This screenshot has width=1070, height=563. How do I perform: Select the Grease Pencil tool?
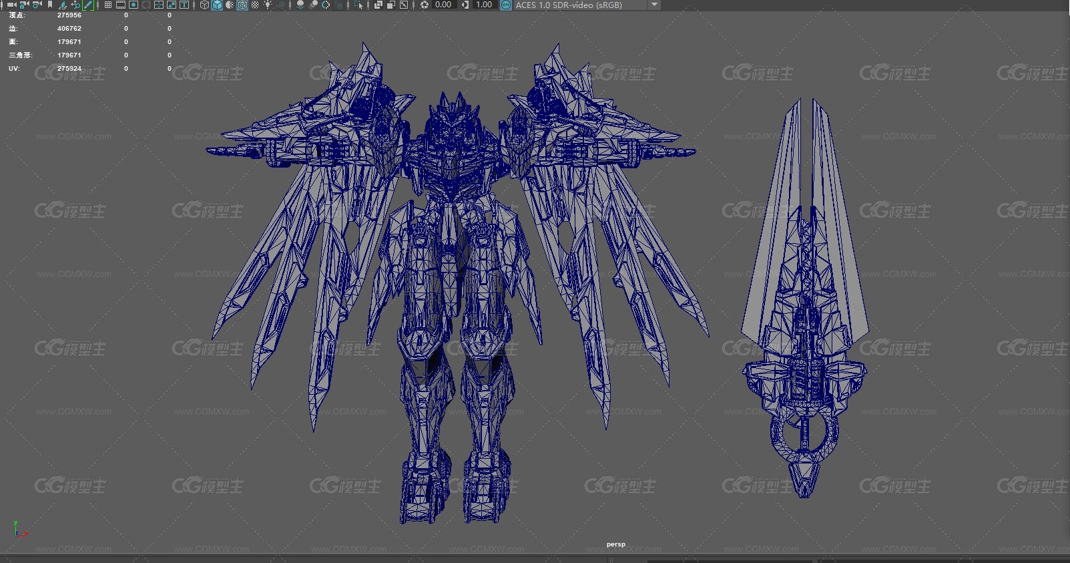[88, 5]
